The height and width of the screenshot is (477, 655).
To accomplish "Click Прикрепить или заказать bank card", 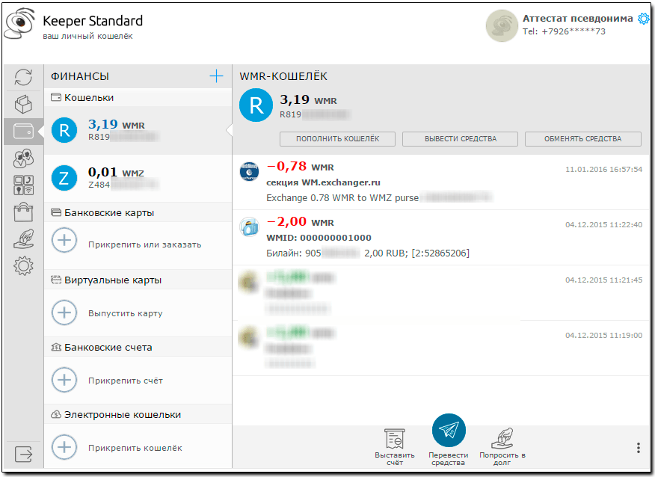I will [x=144, y=244].
